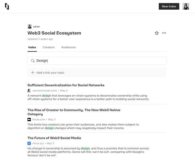Click seren's small avatar
195x160 pixels.
pyautogui.click(x=30, y=27)
